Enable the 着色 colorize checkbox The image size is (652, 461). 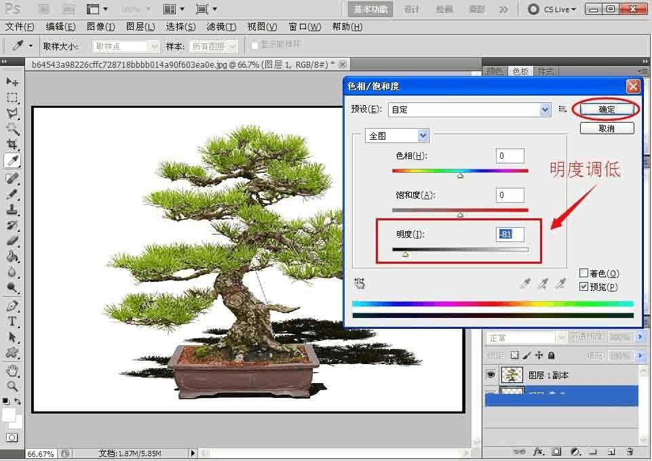coord(583,273)
